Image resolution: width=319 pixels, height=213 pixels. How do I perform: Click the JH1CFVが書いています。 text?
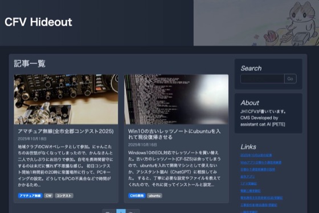click(263, 111)
